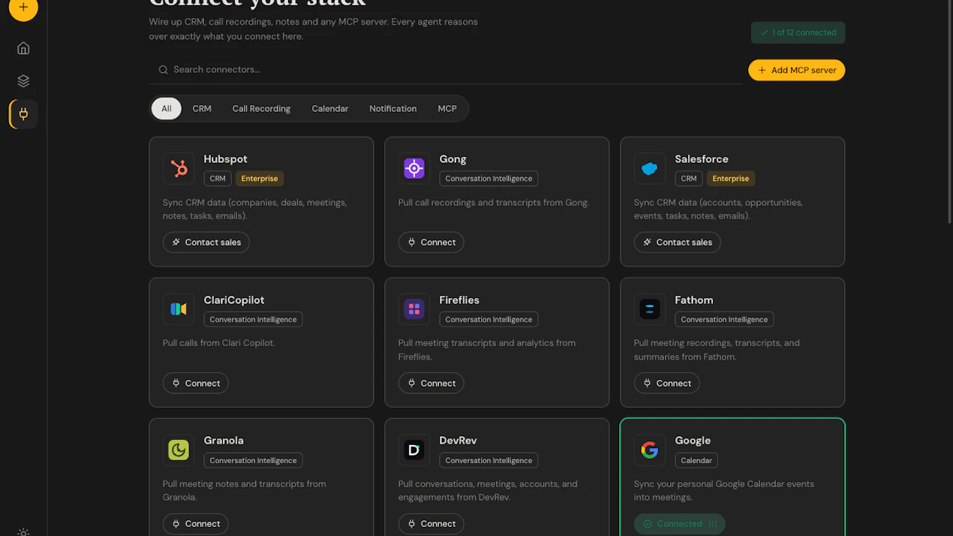The height and width of the screenshot is (536, 953).
Task: Click the Salesforce card title
Action: click(x=702, y=159)
